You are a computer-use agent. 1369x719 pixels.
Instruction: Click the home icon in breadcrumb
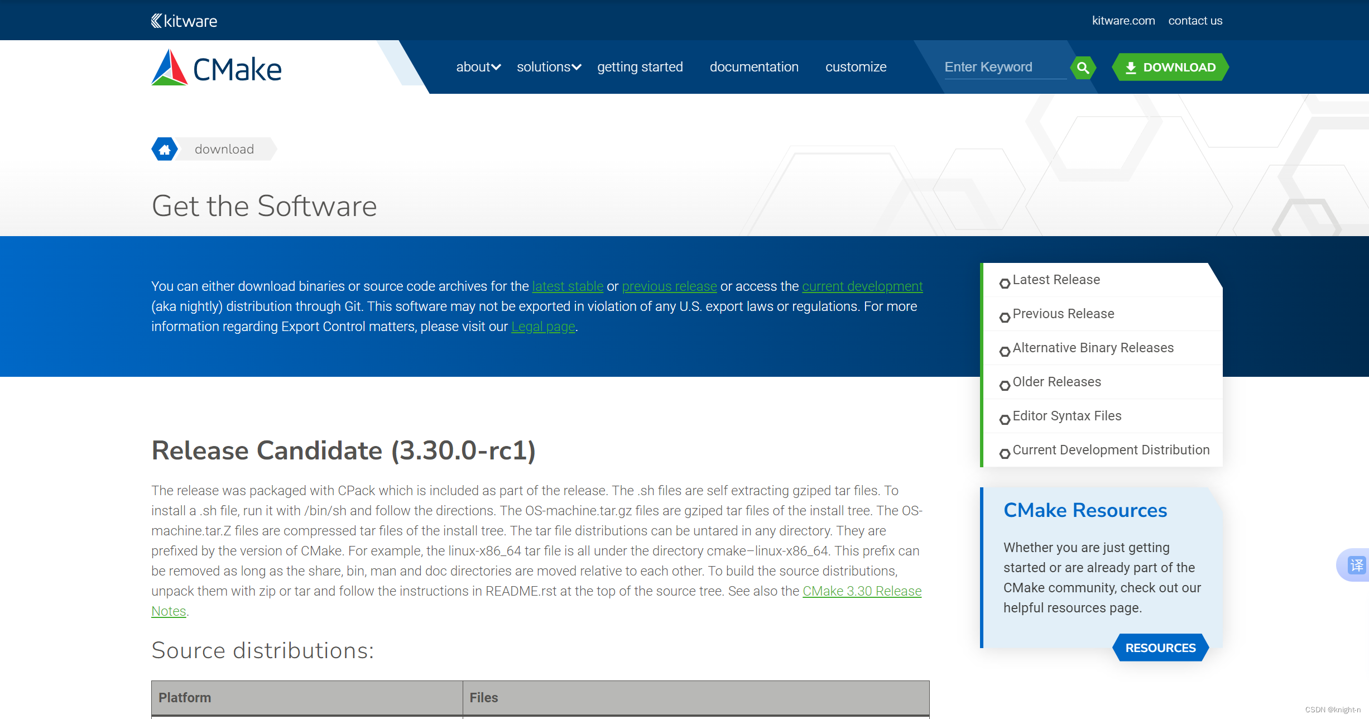[165, 149]
